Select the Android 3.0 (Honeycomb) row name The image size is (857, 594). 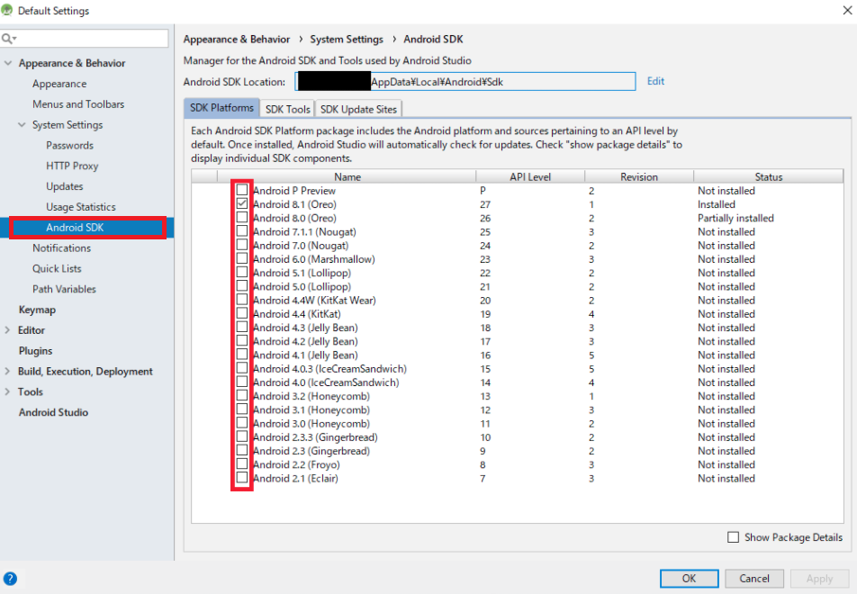pos(311,424)
